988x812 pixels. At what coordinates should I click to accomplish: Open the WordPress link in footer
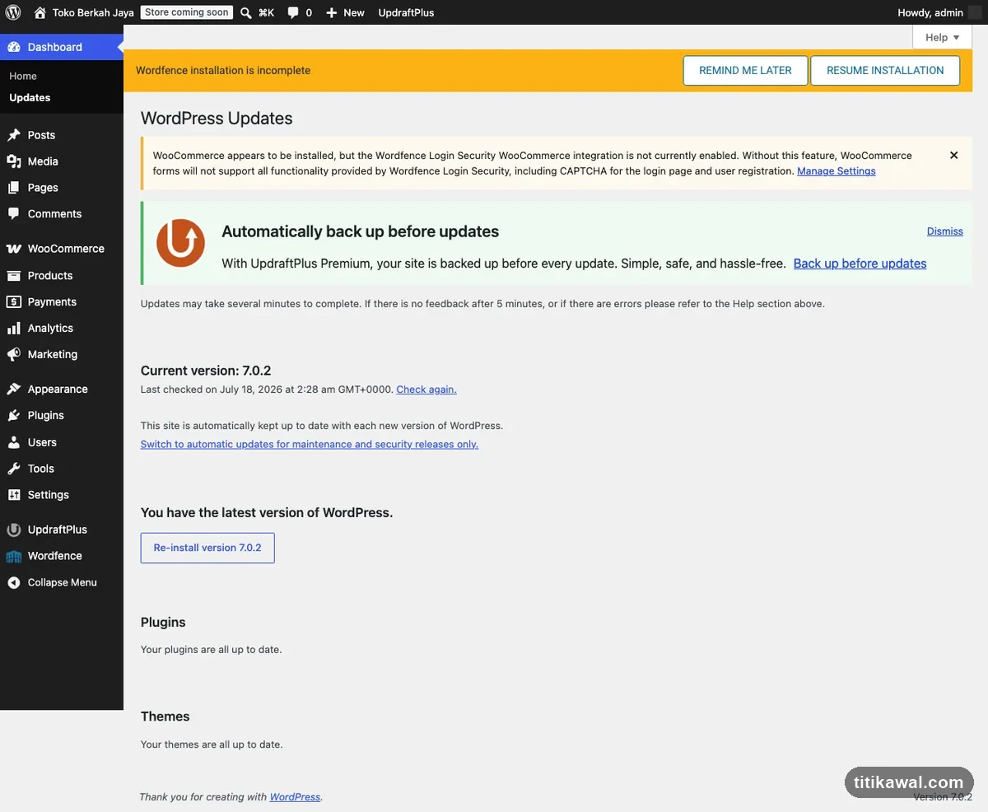295,797
